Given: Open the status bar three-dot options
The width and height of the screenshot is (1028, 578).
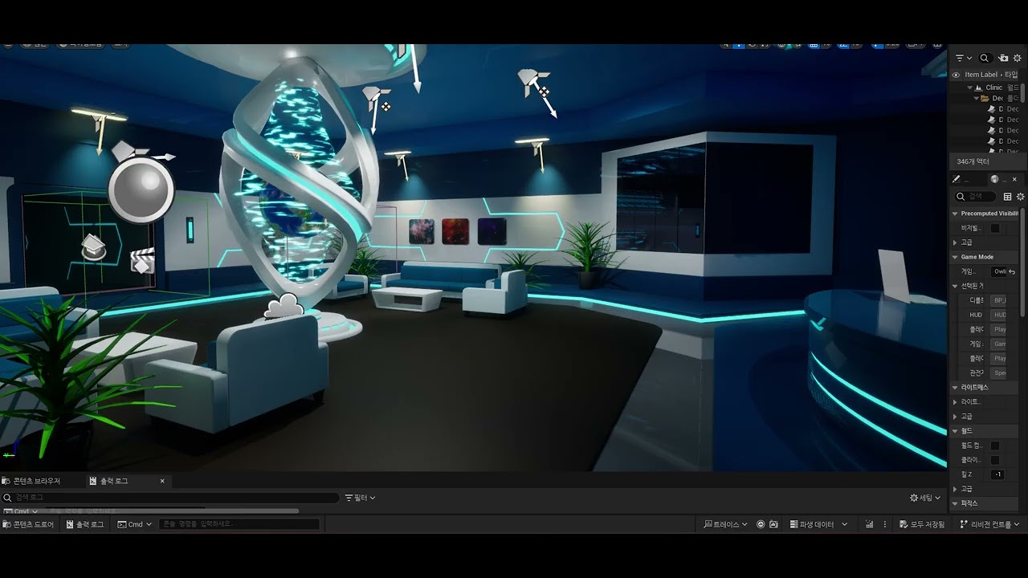Looking at the screenshot, I should 885,524.
